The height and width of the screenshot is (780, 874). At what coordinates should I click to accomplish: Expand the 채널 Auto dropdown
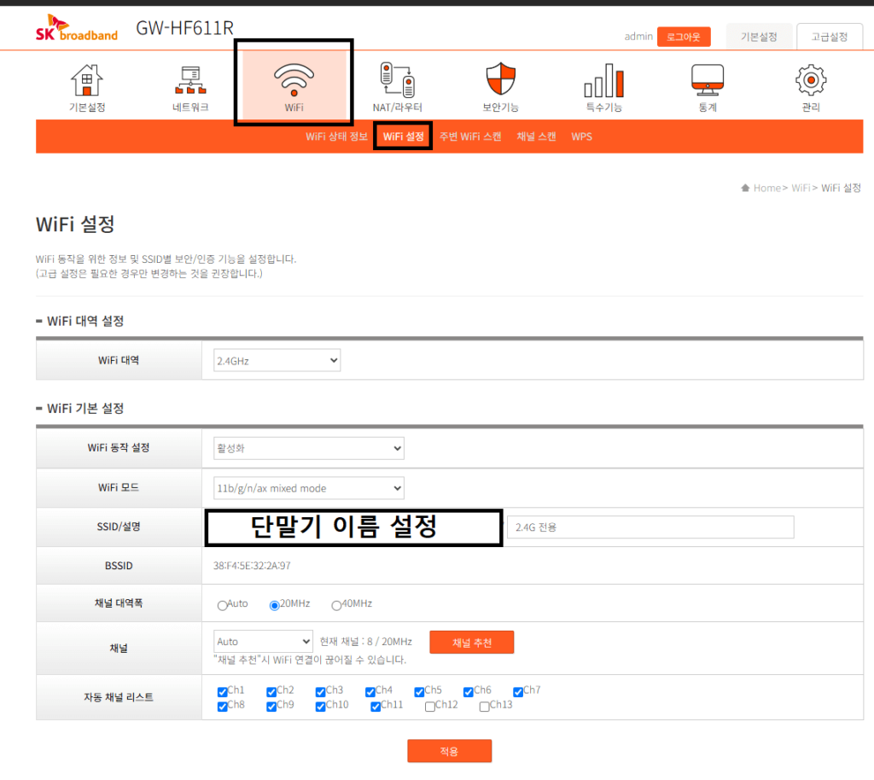[x=263, y=641]
